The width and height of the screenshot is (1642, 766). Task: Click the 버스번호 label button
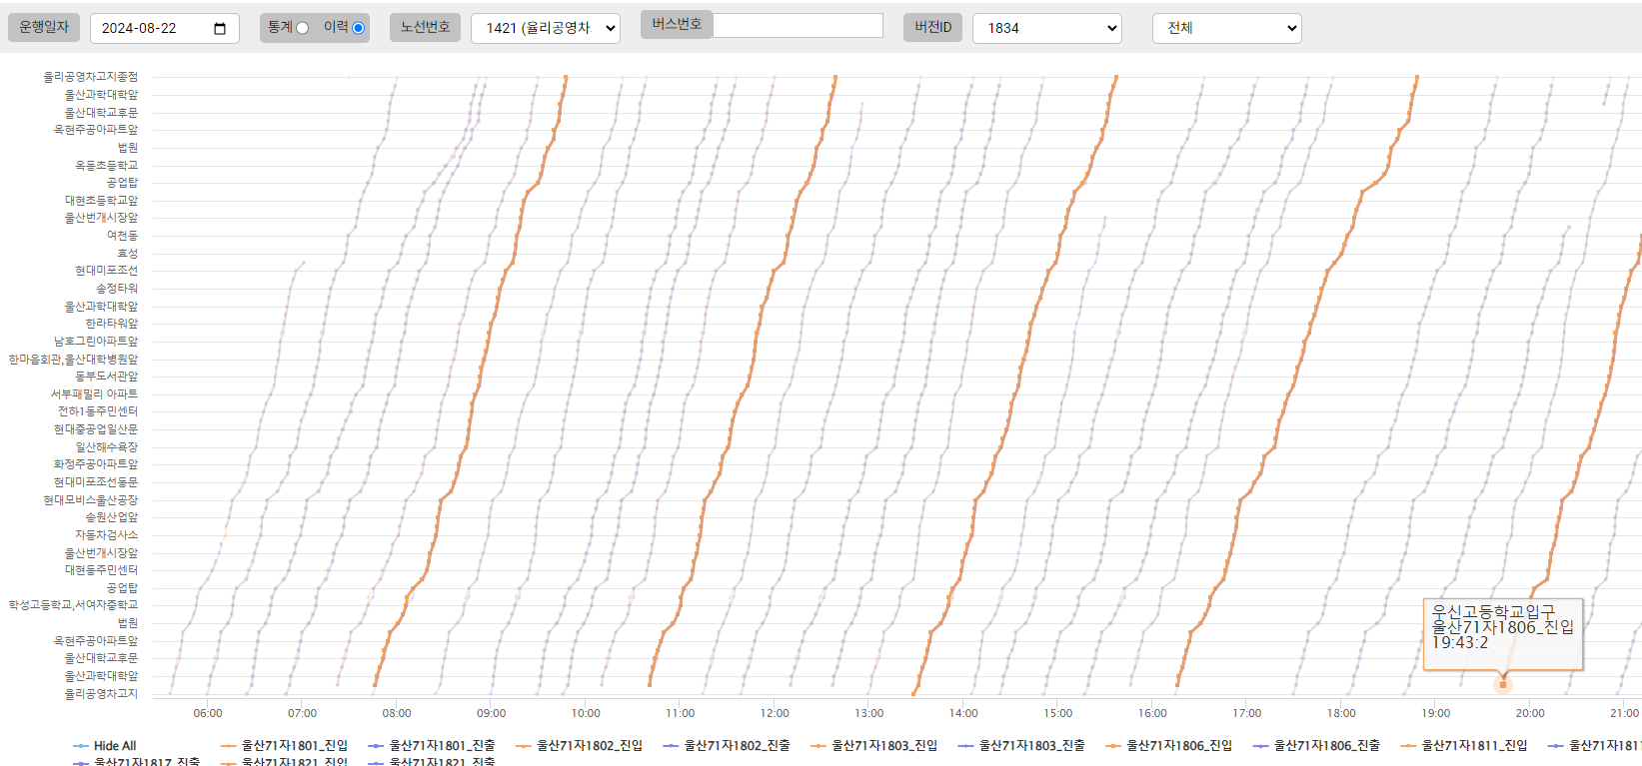point(677,25)
